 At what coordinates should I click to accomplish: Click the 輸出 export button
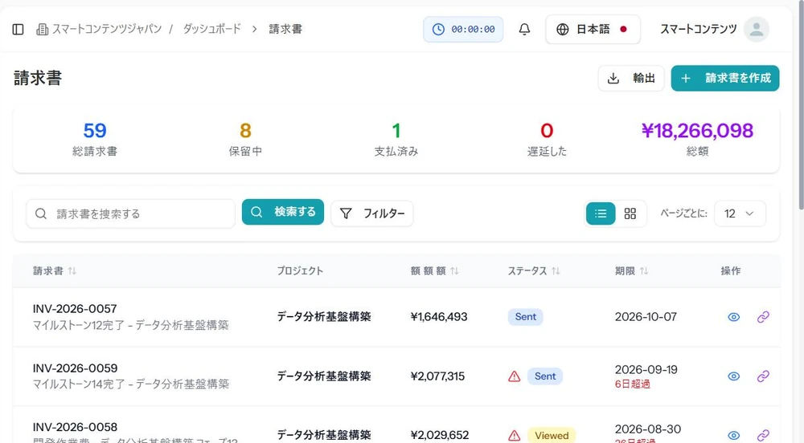click(631, 79)
